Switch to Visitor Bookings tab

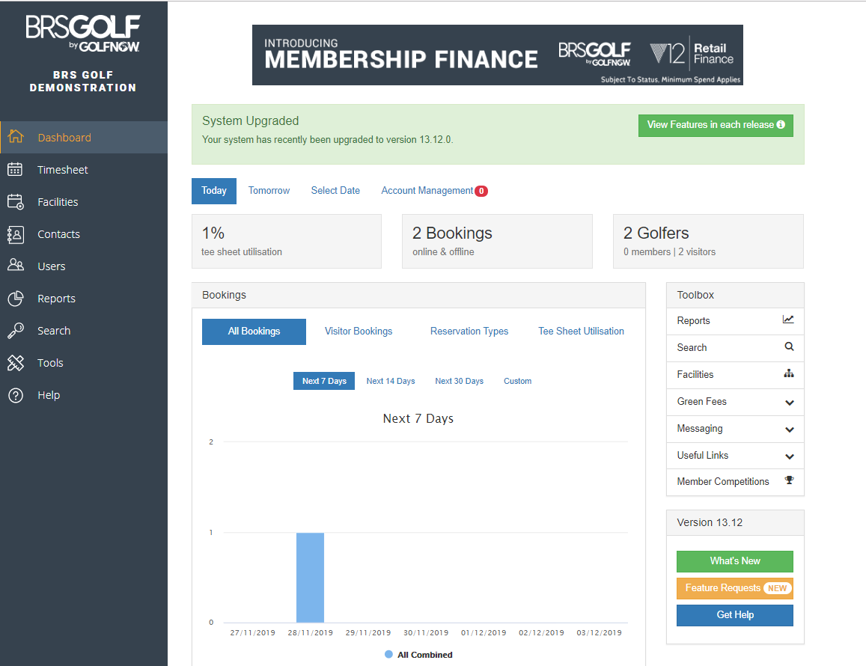coord(359,332)
